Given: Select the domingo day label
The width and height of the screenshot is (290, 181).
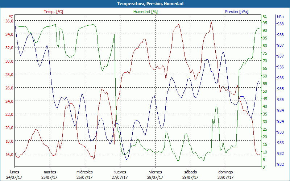Looking at the screenshot, I should coord(225,172).
